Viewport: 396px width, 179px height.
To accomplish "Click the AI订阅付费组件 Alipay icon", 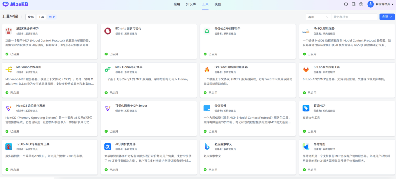I will [x=108, y=147].
